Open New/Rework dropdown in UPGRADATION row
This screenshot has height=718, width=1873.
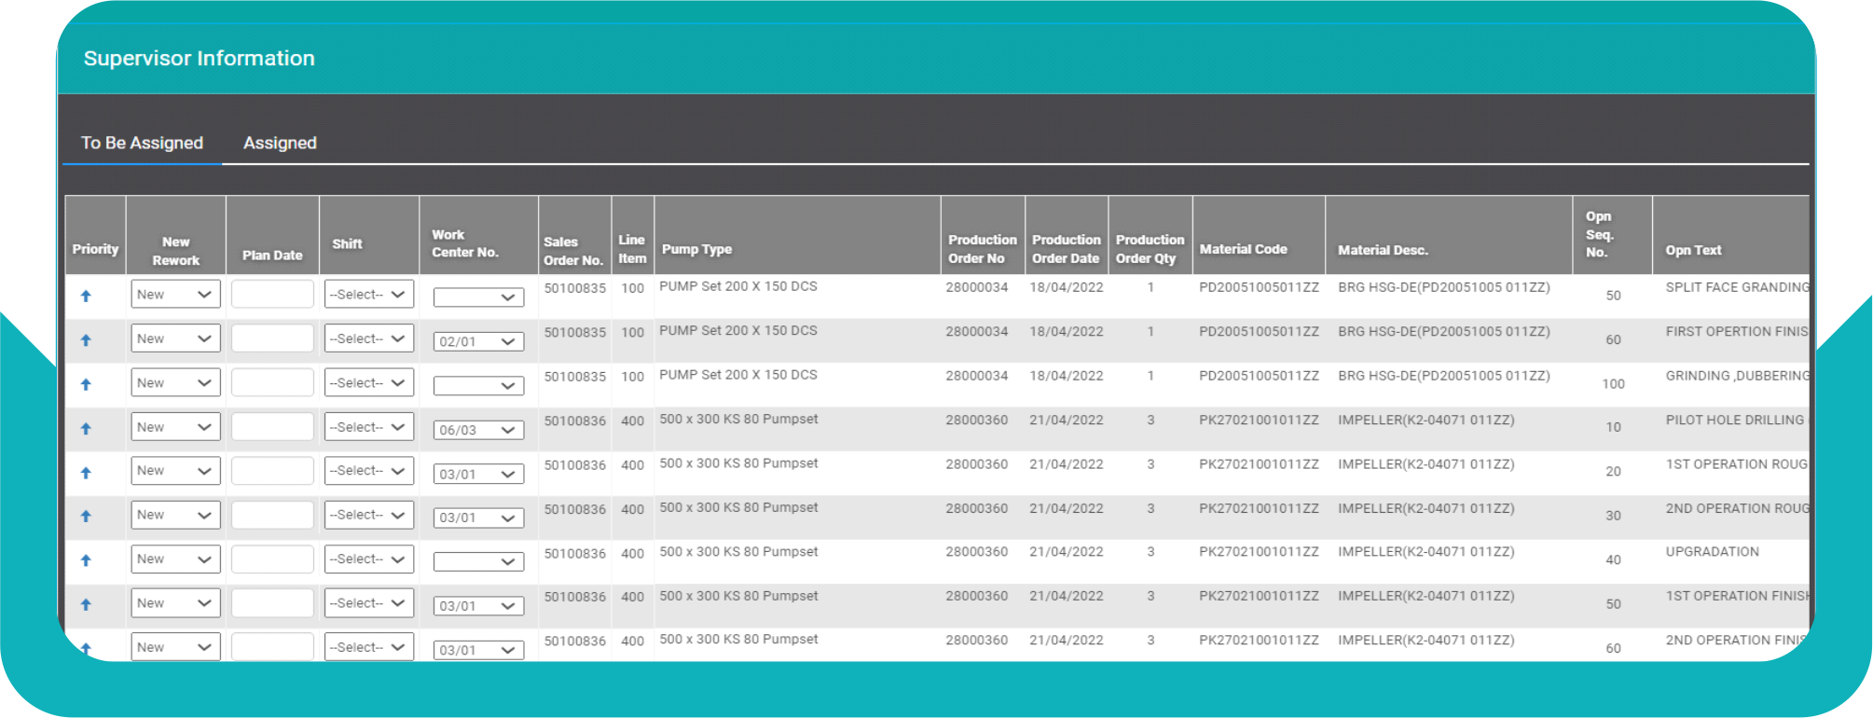175,559
